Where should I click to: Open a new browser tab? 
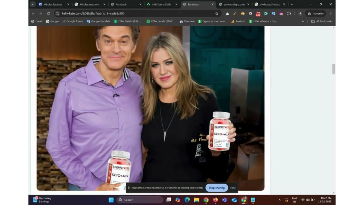click(x=292, y=4)
